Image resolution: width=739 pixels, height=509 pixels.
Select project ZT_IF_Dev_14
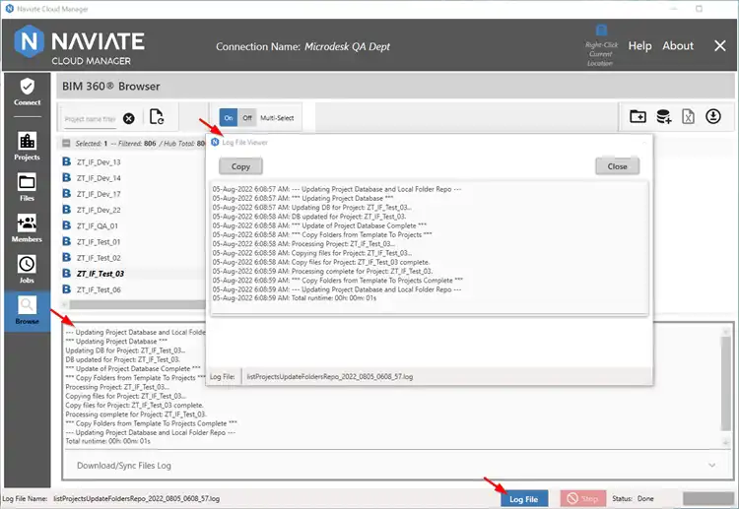[99, 178]
